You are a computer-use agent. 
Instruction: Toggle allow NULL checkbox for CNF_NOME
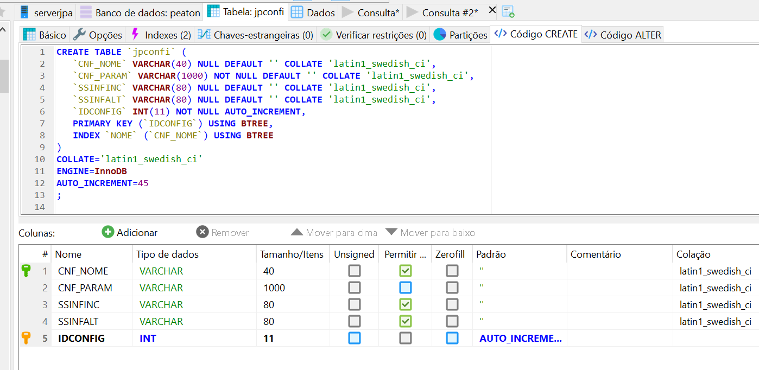tap(405, 271)
